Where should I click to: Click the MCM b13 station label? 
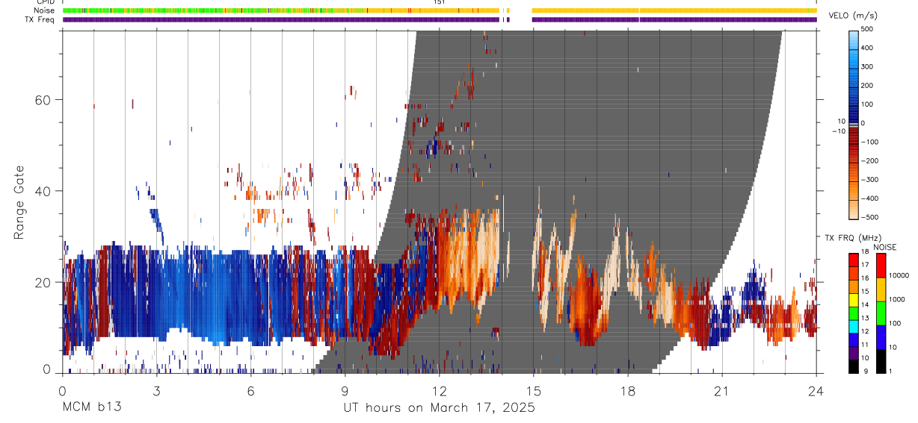click(x=91, y=407)
